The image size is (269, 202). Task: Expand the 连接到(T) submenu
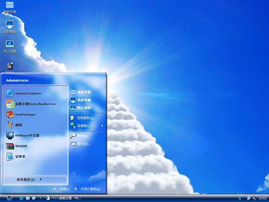point(87,126)
